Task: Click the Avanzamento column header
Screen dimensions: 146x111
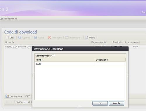Action: tap(131, 42)
